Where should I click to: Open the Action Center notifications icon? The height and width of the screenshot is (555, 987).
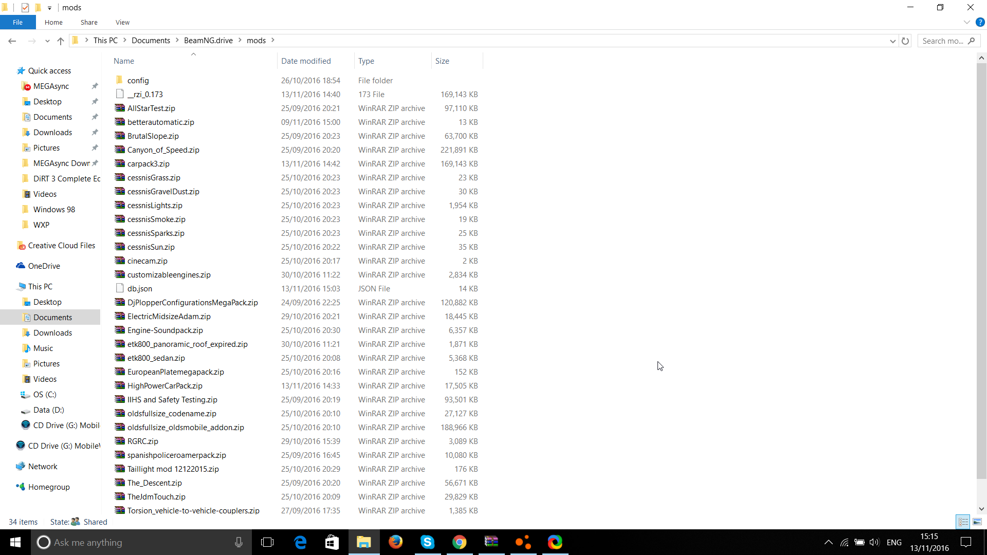(966, 542)
